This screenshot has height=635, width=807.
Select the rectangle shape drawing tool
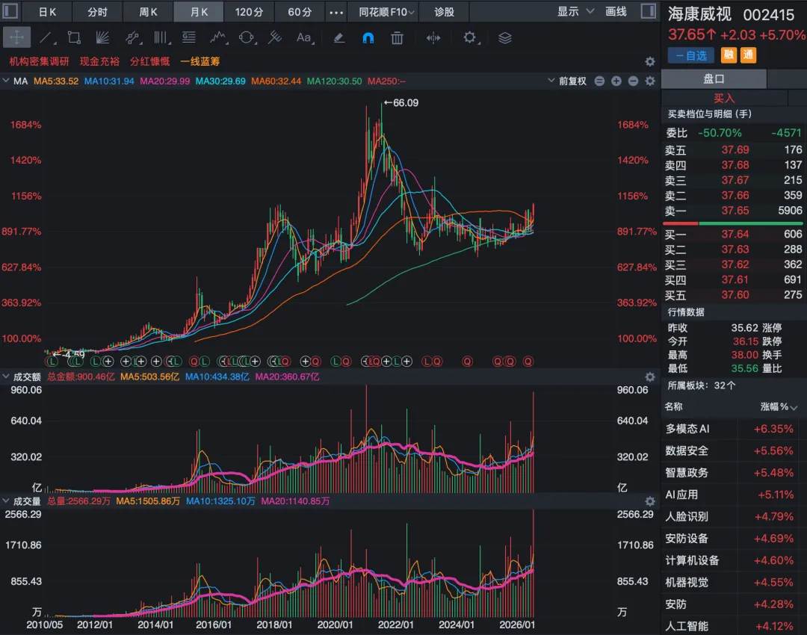tap(74, 37)
